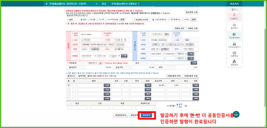
Task: Click 조회 in the third item row
Action: (107, 94)
